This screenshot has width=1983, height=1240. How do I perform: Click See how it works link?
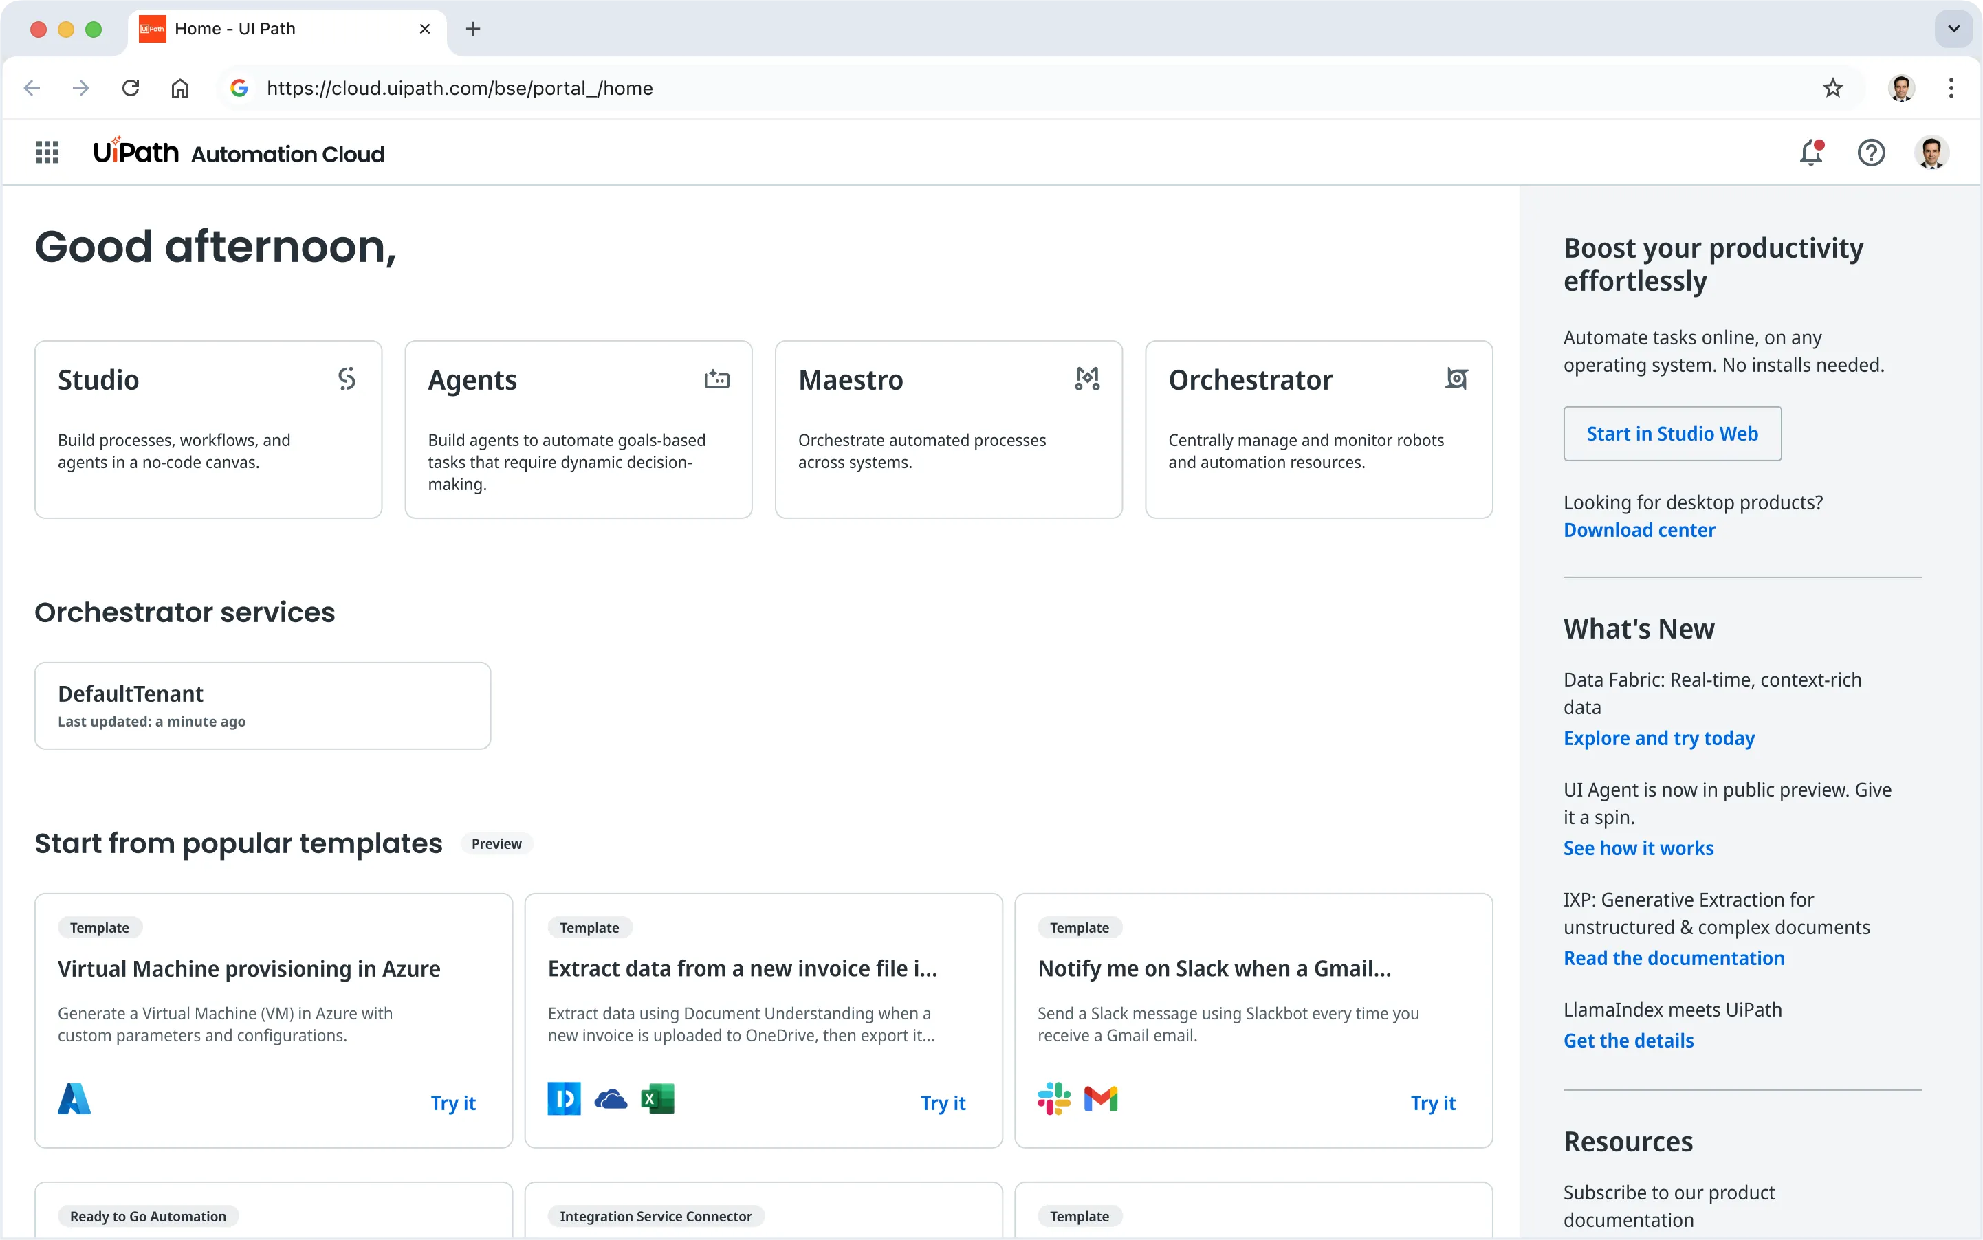point(1638,848)
